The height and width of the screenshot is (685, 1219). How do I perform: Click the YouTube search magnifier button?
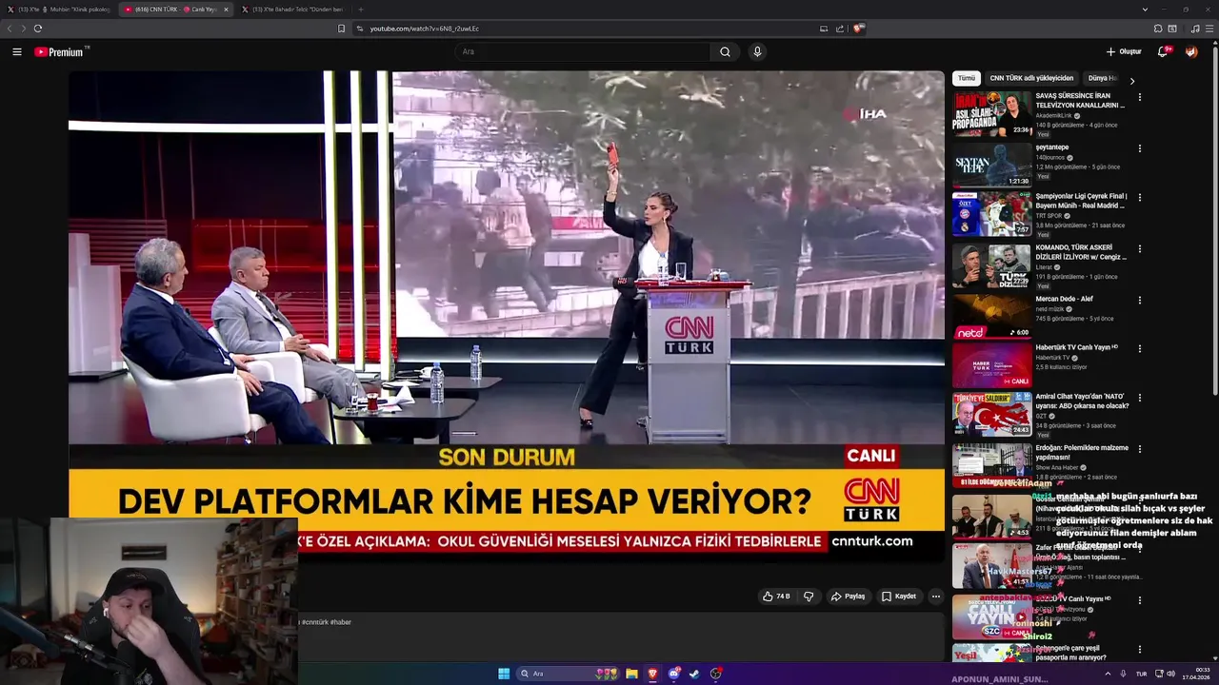pos(725,52)
